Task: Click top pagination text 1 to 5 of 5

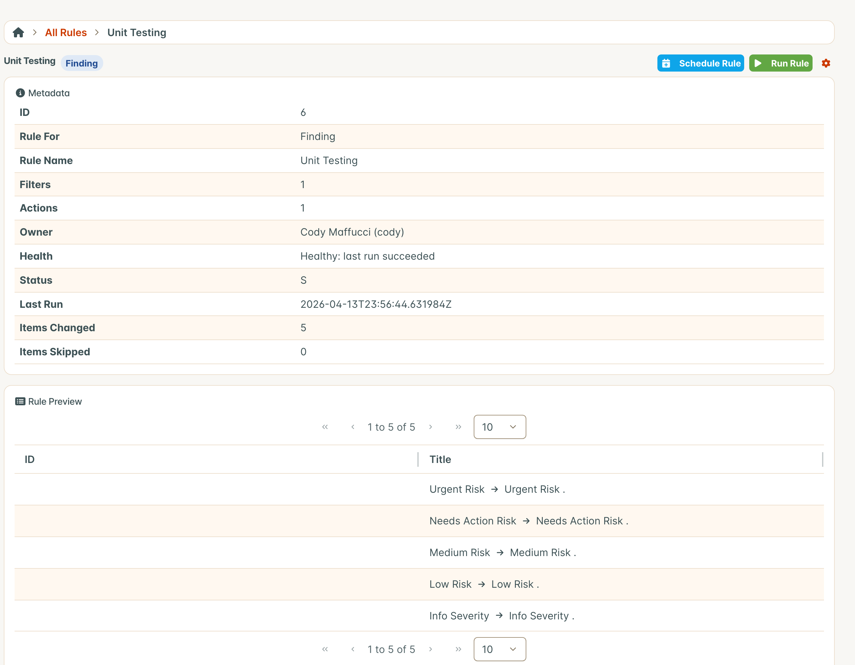Action: tap(391, 427)
